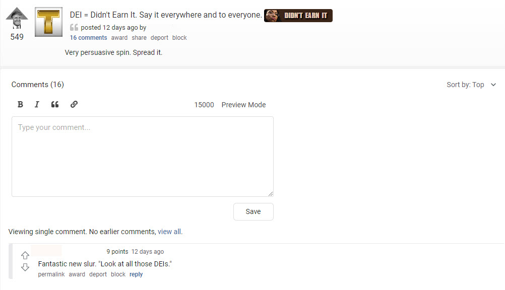505x290 pixels.
Task: Click the Italic formatting icon
Action: click(37, 105)
